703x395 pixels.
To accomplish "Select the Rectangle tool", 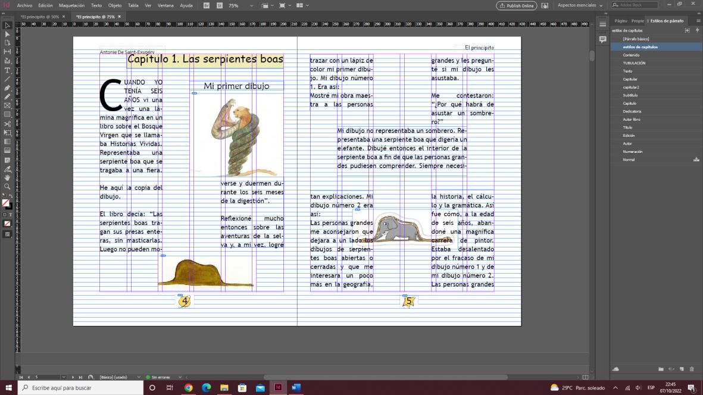I will click(x=7, y=115).
